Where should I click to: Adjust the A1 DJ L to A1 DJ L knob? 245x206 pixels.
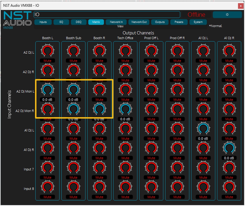(x=203, y=129)
